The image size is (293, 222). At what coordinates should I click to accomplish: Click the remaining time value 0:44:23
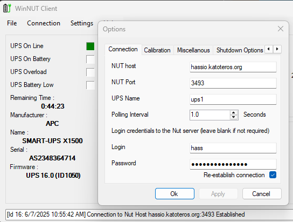[53, 106]
